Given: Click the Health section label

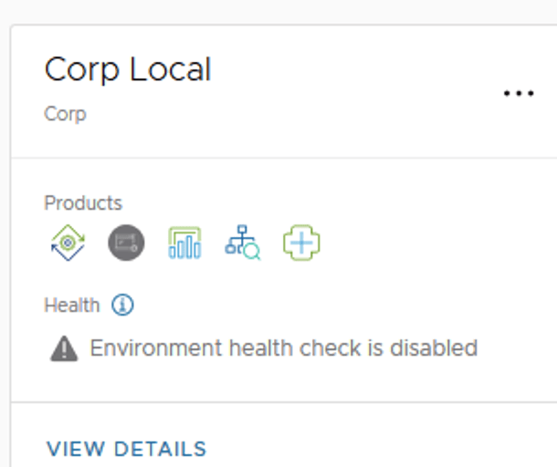Looking at the screenshot, I should (x=72, y=305).
